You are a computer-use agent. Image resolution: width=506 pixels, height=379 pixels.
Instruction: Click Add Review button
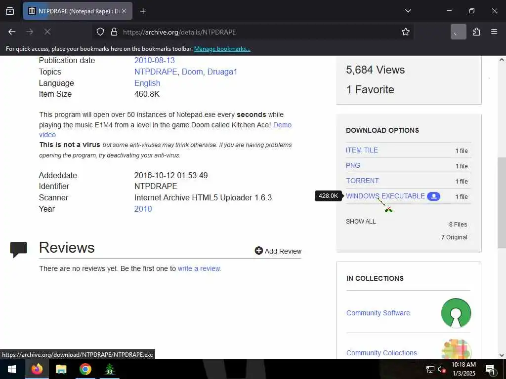pos(278,251)
